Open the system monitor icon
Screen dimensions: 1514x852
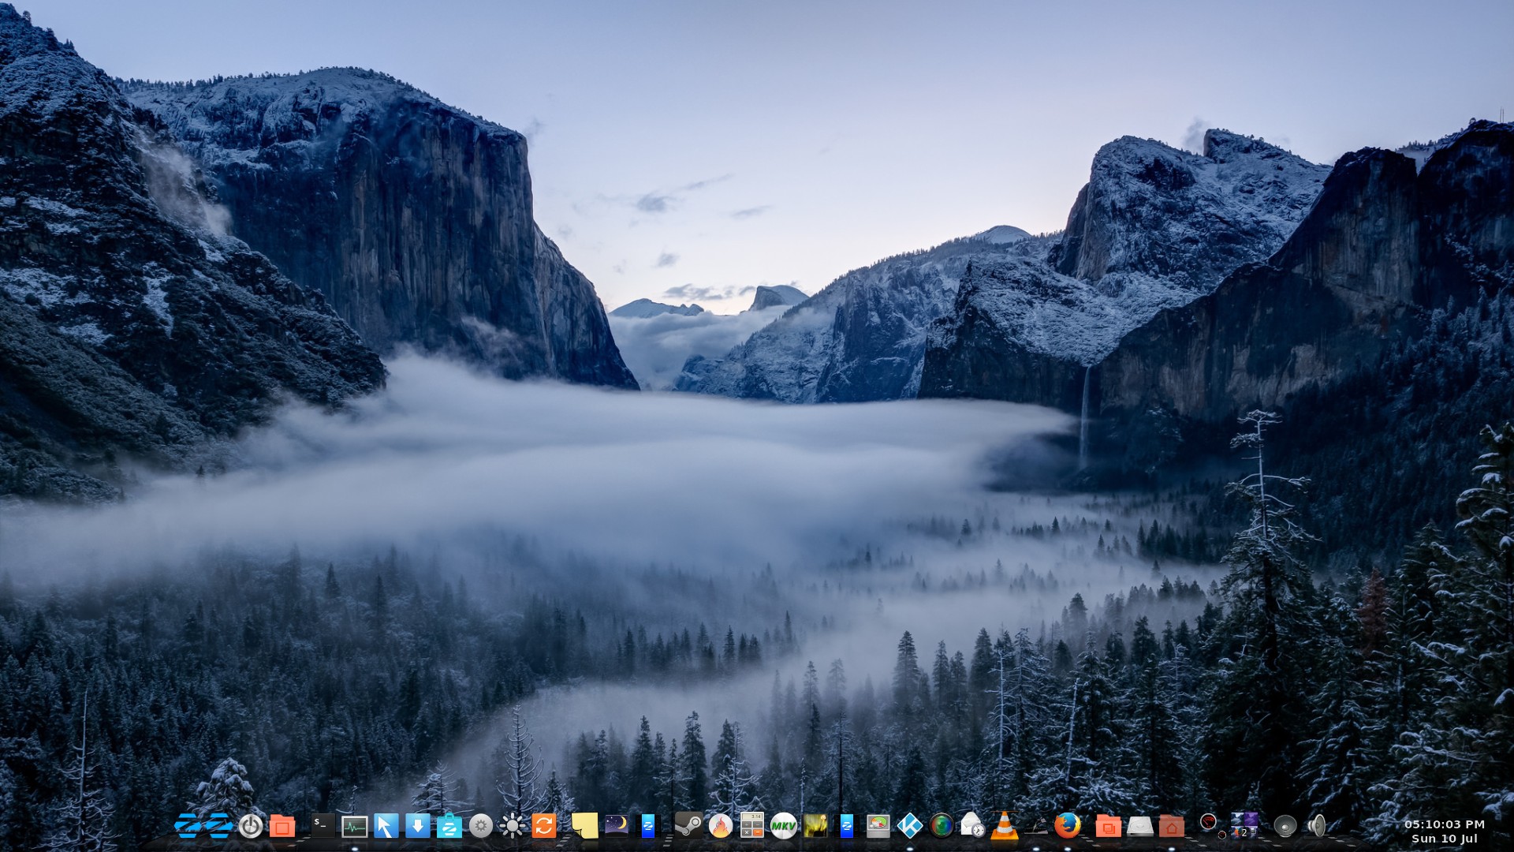(x=354, y=826)
